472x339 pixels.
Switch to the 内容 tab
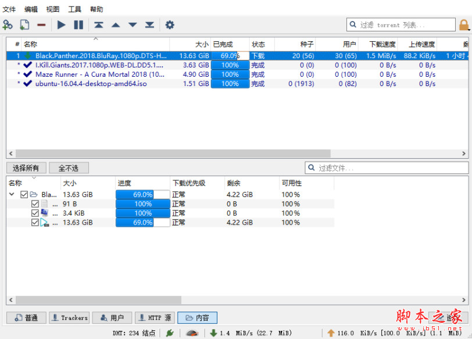[x=198, y=317]
